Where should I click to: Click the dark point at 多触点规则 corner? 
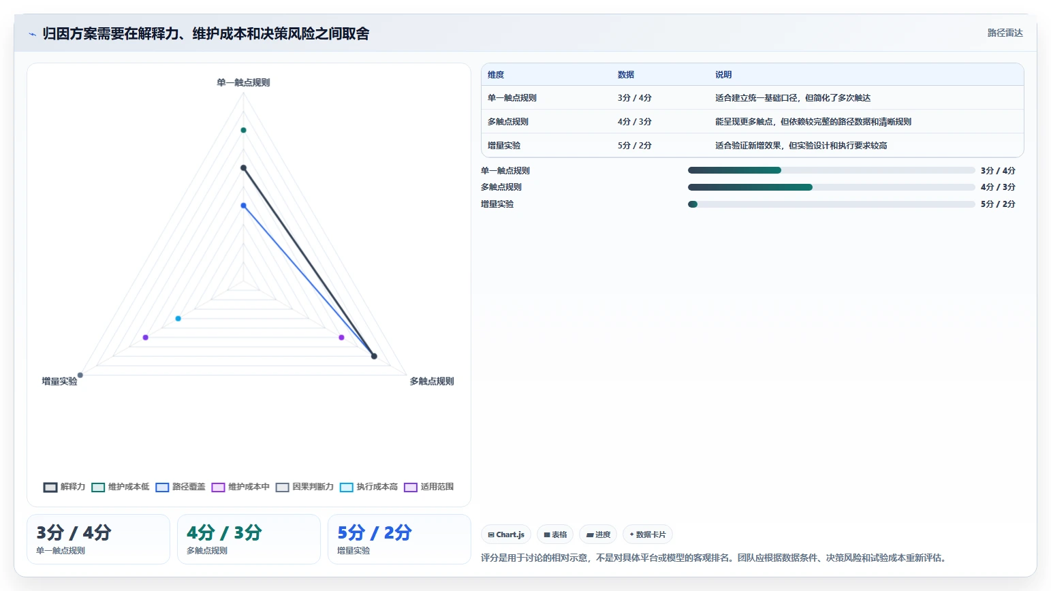point(374,356)
